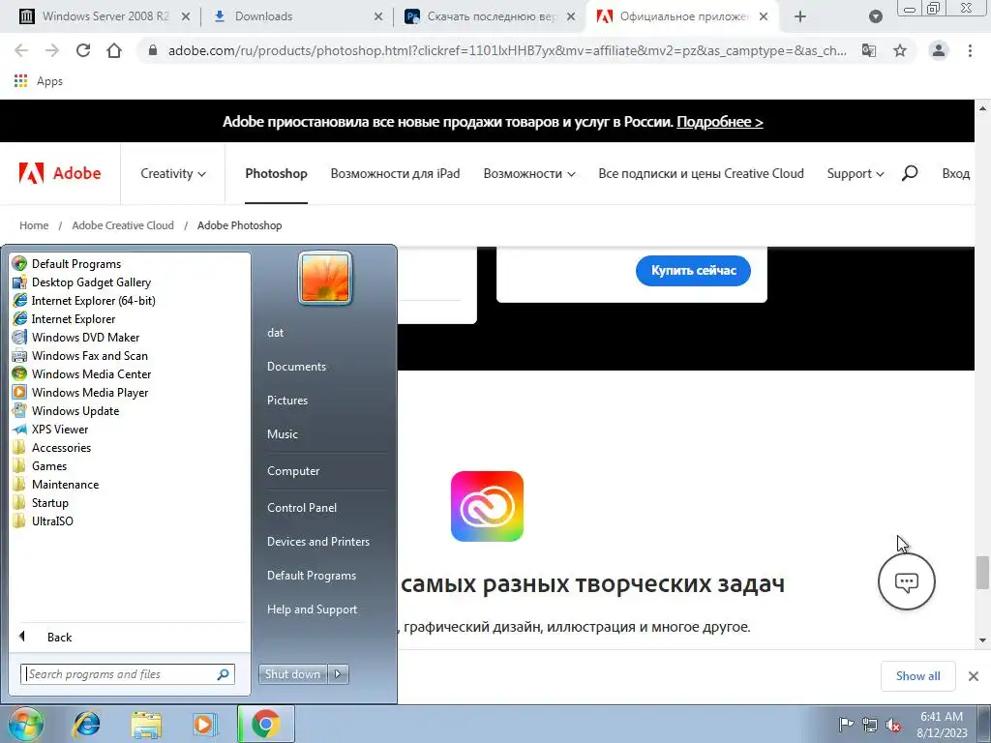Select Photoshop in Adobe navigation

[276, 173]
